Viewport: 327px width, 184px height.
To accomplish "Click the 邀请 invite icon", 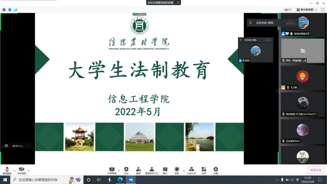I will (138, 170).
